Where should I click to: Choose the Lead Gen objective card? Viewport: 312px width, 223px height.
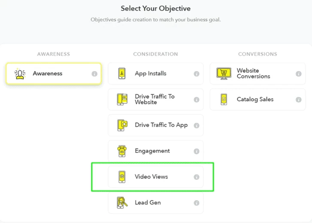pyautogui.click(x=156, y=203)
